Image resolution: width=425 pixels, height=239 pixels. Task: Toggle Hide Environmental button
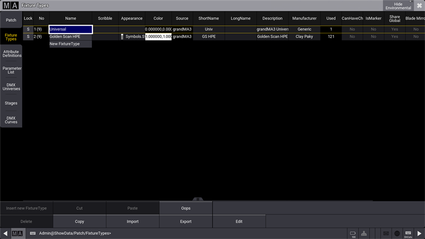click(x=398, y=6)
